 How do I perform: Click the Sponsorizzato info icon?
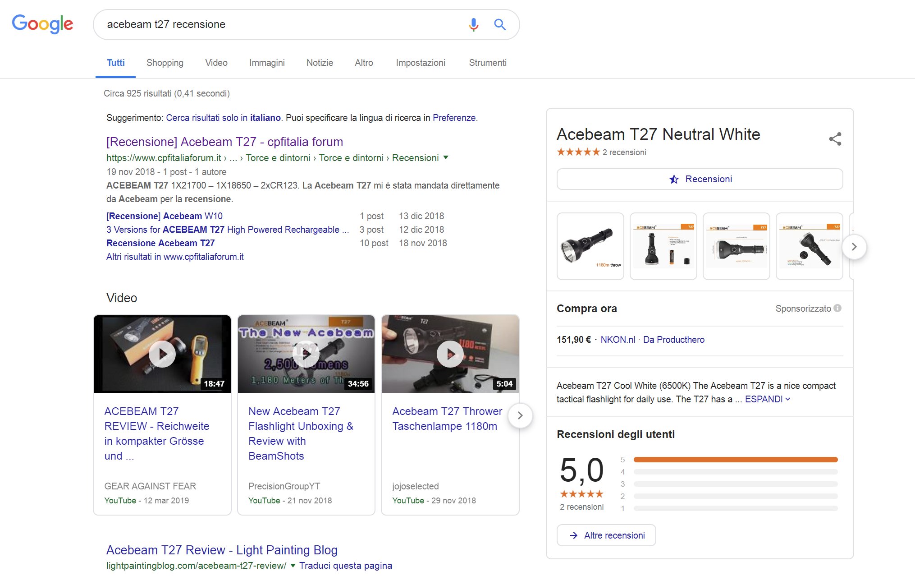[837, 308]
